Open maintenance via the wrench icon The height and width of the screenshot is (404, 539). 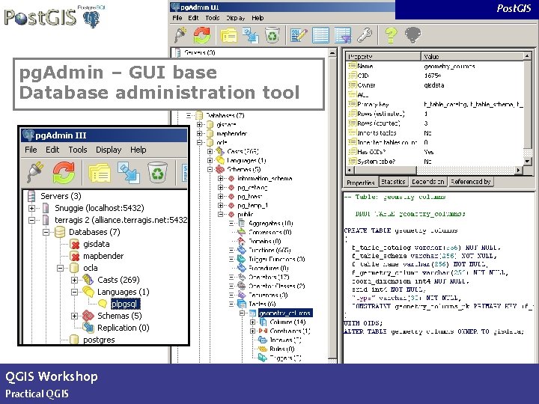coord(365,35)
